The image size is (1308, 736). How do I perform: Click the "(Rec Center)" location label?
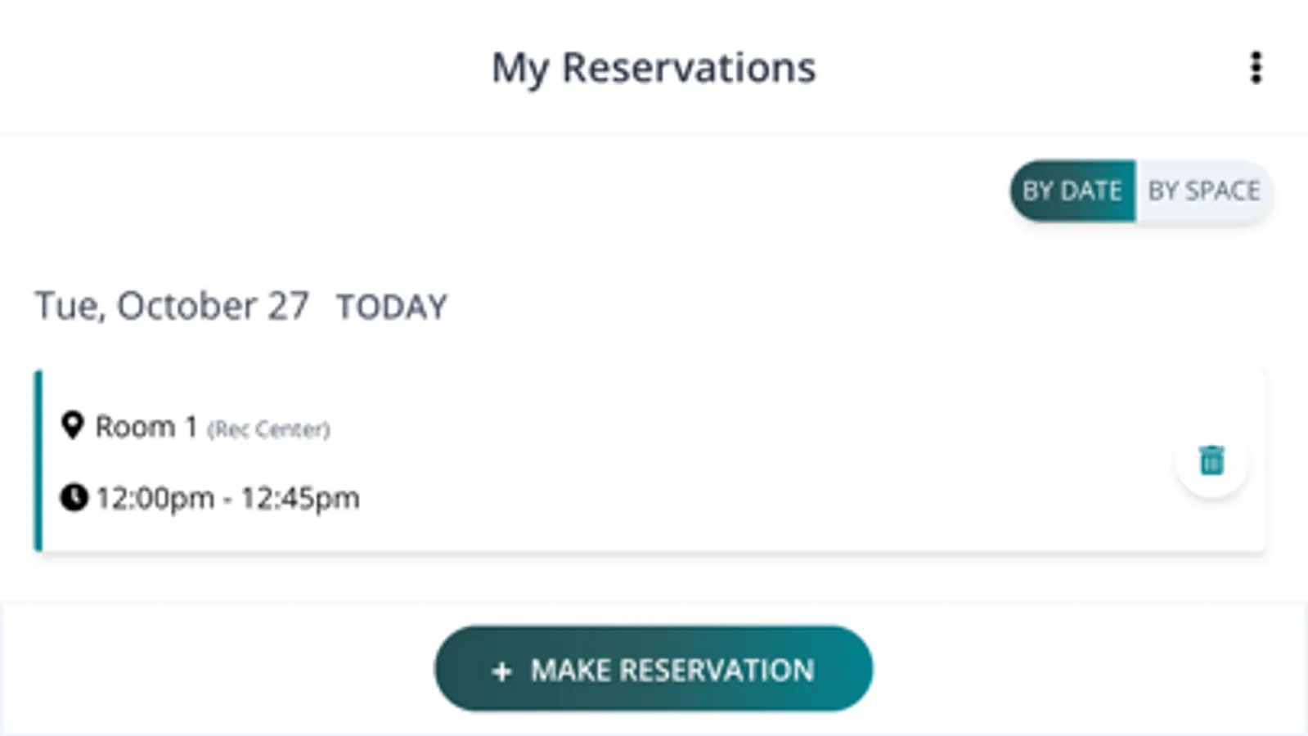click(268, 429)
